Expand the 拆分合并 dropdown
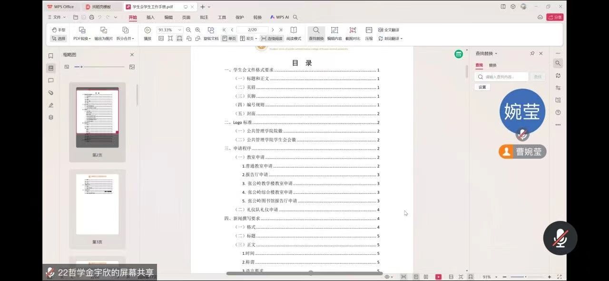Image resolution: width=609 pixels, height=281 pixels. tap(125, 39)
